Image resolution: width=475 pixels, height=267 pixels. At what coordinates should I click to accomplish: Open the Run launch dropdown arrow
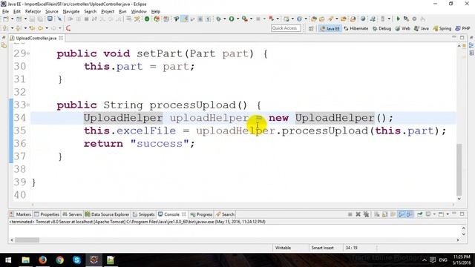pos(237,19)
